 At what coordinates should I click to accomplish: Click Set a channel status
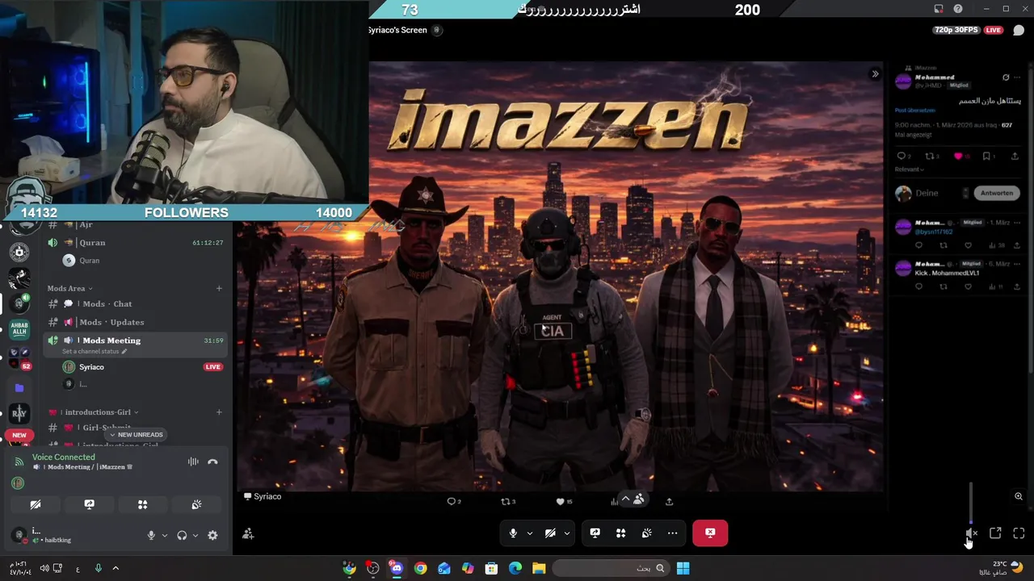pyautogui.click(x=95, y=352)
